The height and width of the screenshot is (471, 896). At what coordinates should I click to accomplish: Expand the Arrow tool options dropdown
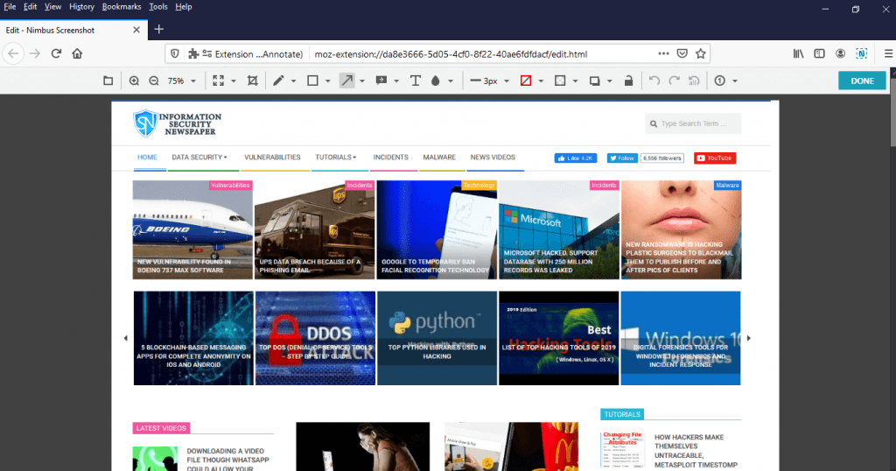pyautogui.click(x=361, y=81)
